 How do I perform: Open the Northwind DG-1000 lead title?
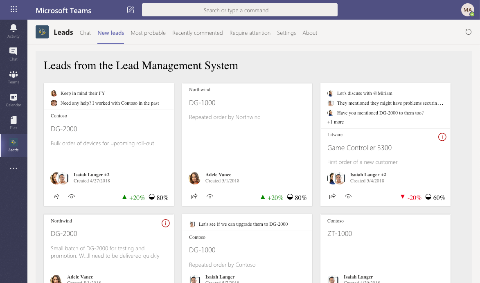[x=202, y=103]
